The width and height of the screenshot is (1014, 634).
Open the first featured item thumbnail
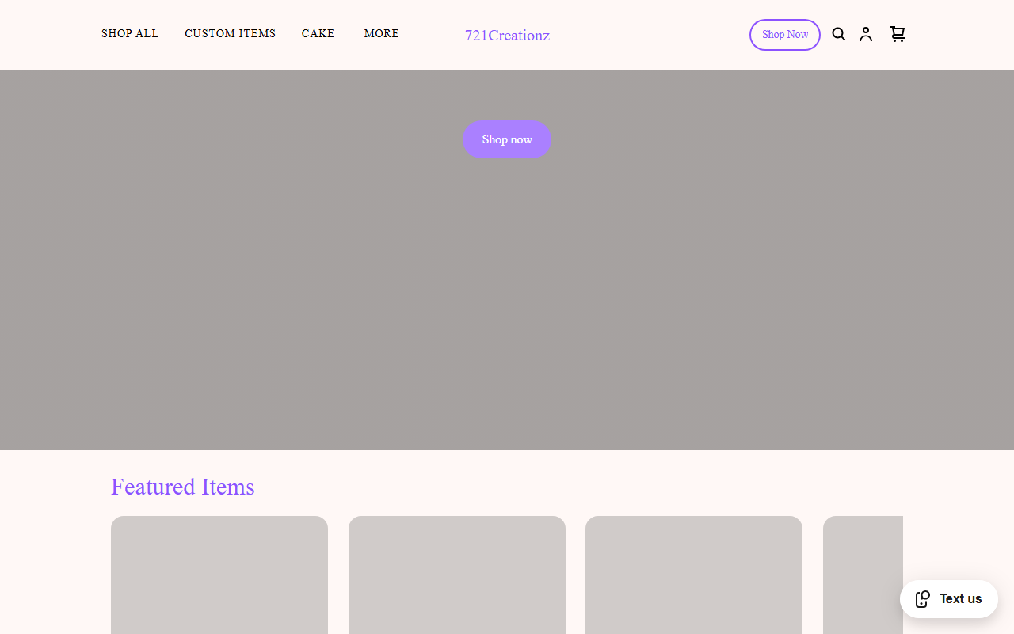click(x=219, y=575)
